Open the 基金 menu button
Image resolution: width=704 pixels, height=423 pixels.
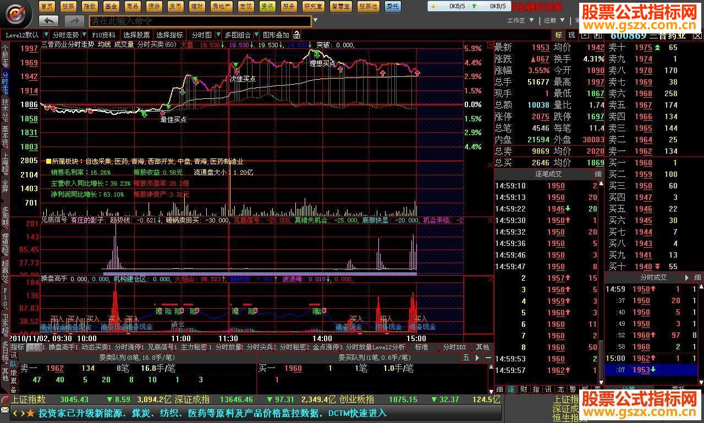tap(111, 7)
